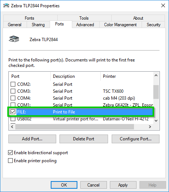Image resolution: width=169 pixels, height=192 pixels.
Task: Click horizontal scroll left arrow
Action: point(12,127)
